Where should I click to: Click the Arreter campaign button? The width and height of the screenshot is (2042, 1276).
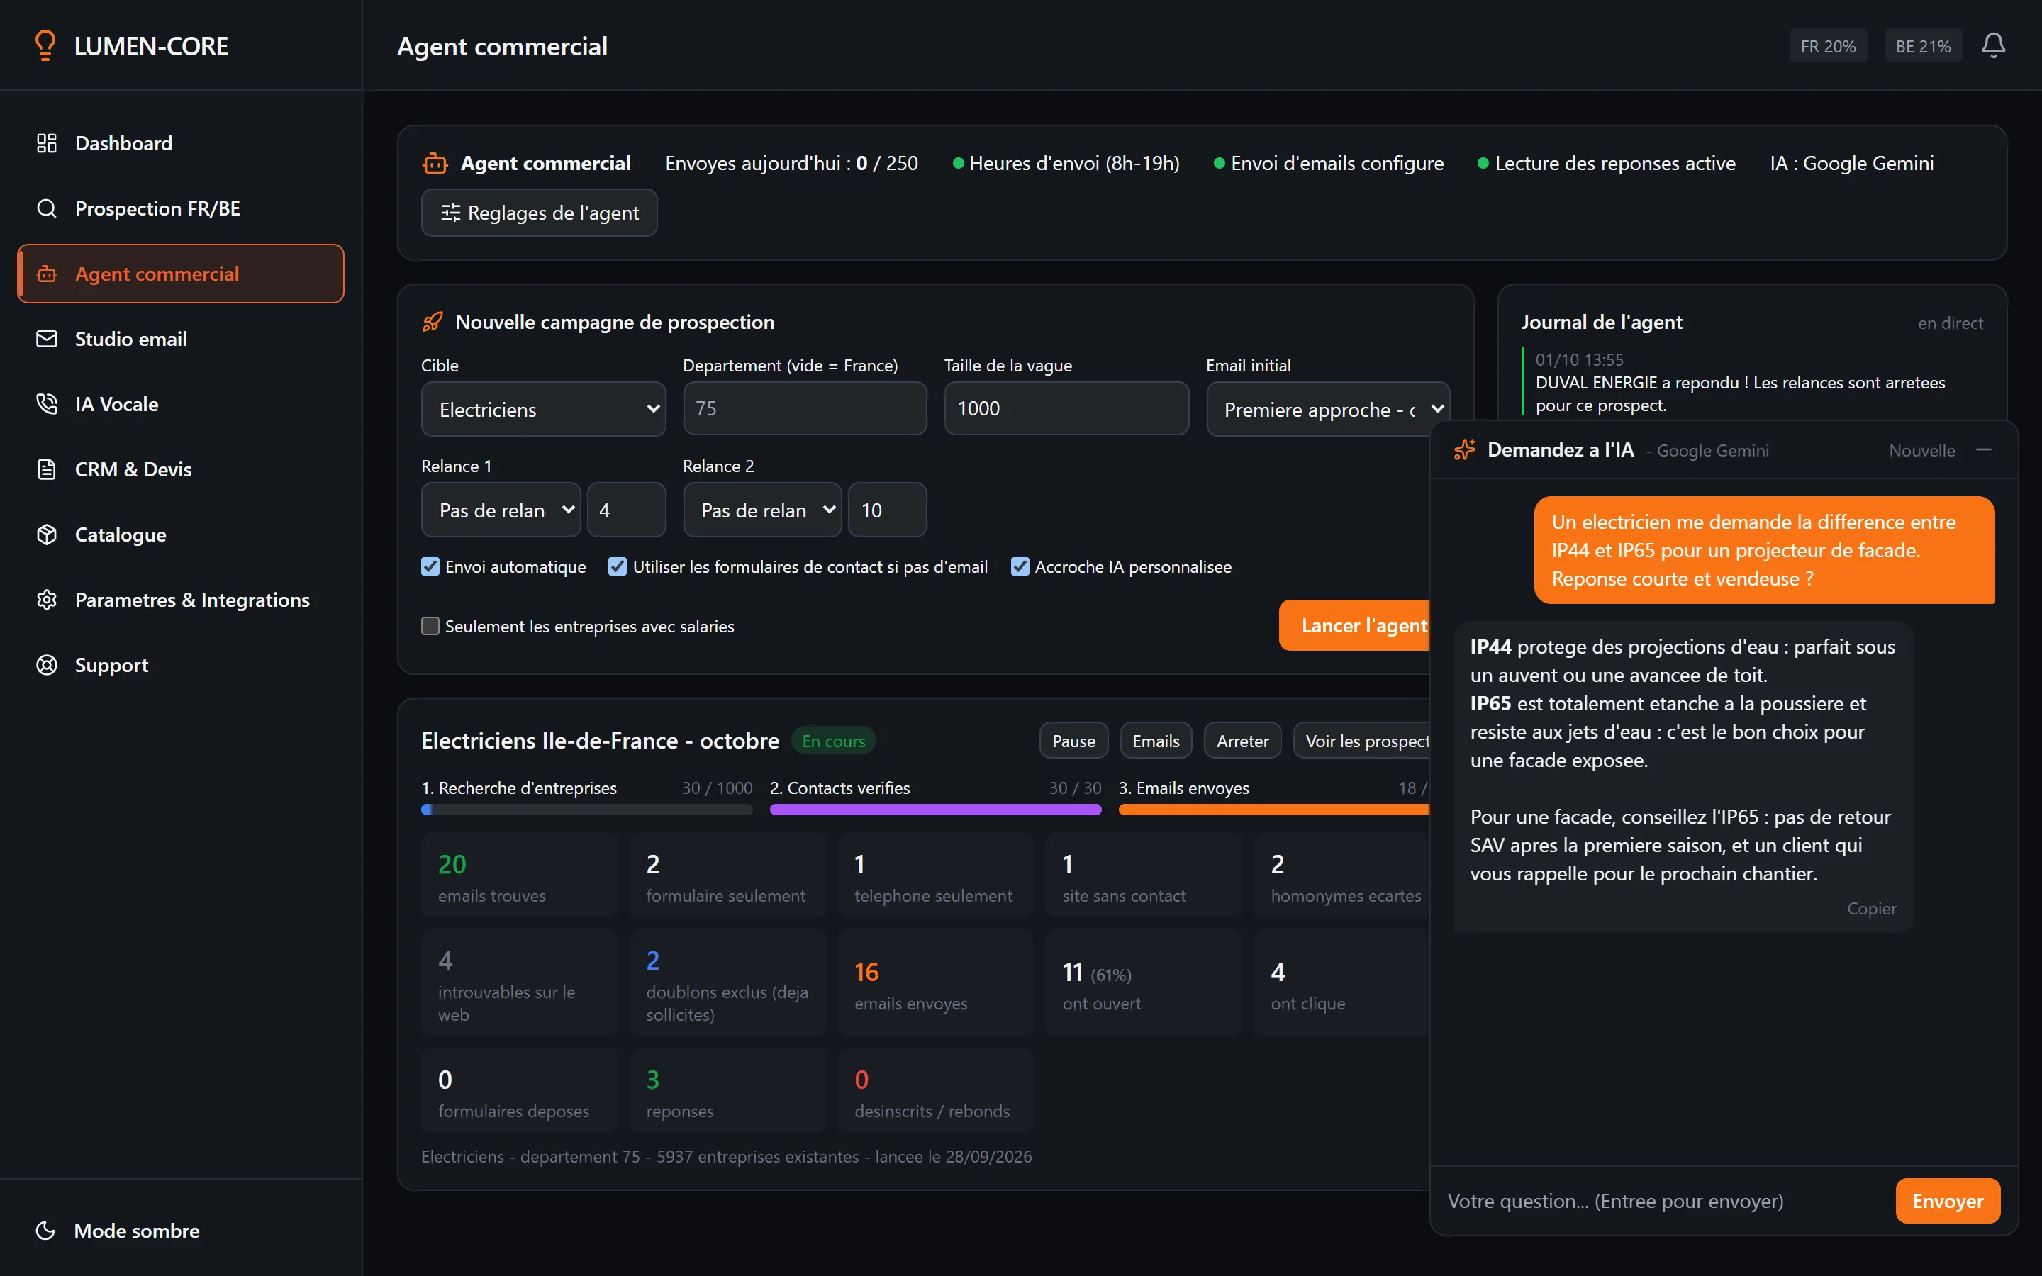coord(1242,741)
